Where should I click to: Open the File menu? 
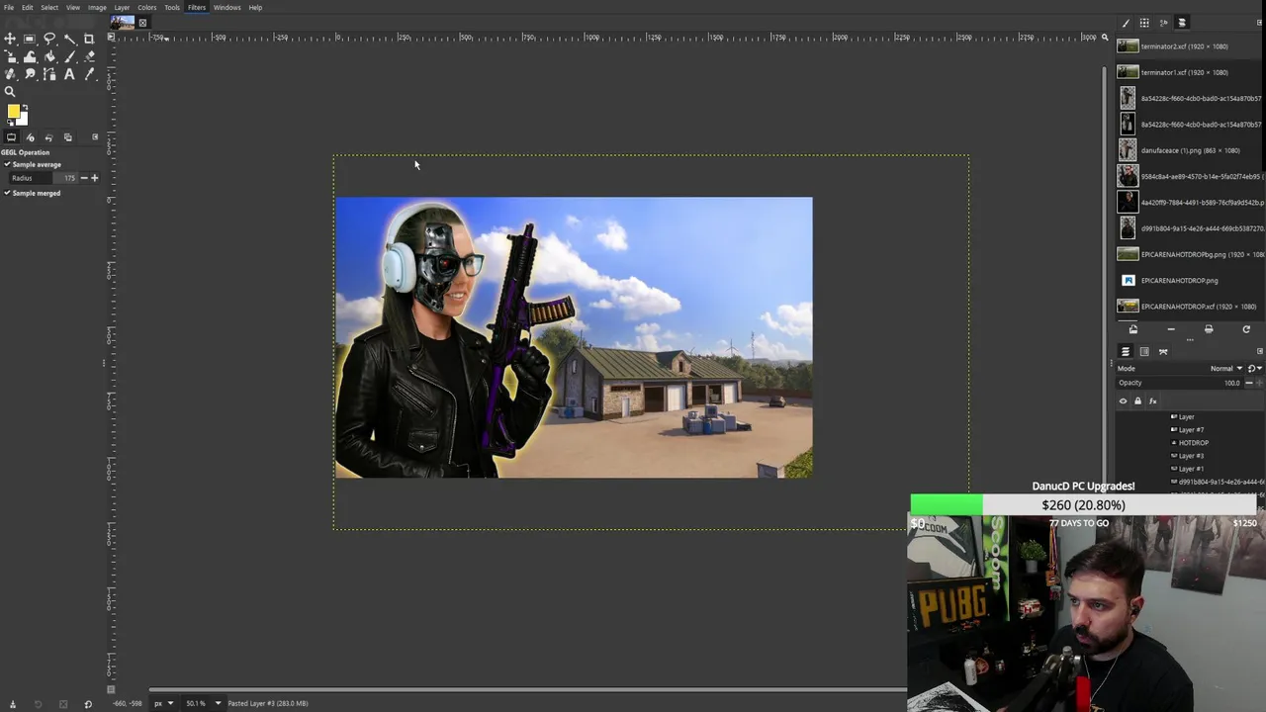(9, 7)
